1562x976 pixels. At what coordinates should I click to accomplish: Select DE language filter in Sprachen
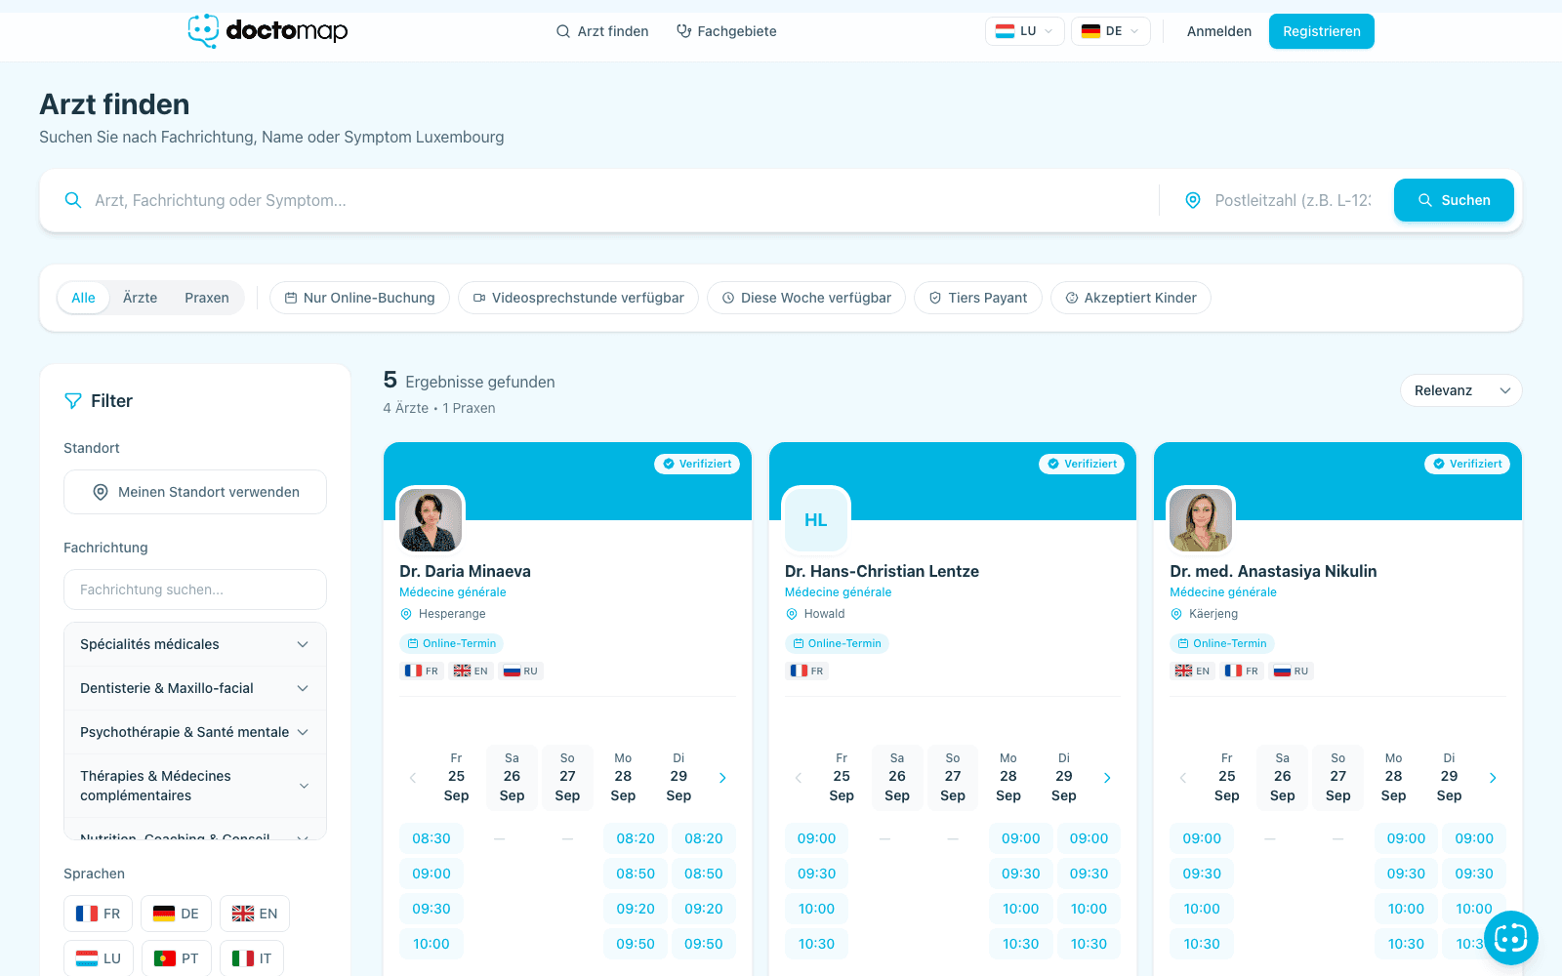pos(177,914)
